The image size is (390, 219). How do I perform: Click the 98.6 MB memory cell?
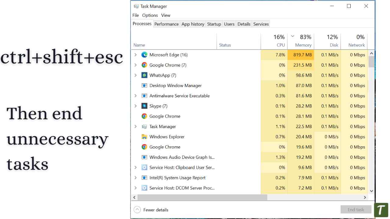pos(301,75)
